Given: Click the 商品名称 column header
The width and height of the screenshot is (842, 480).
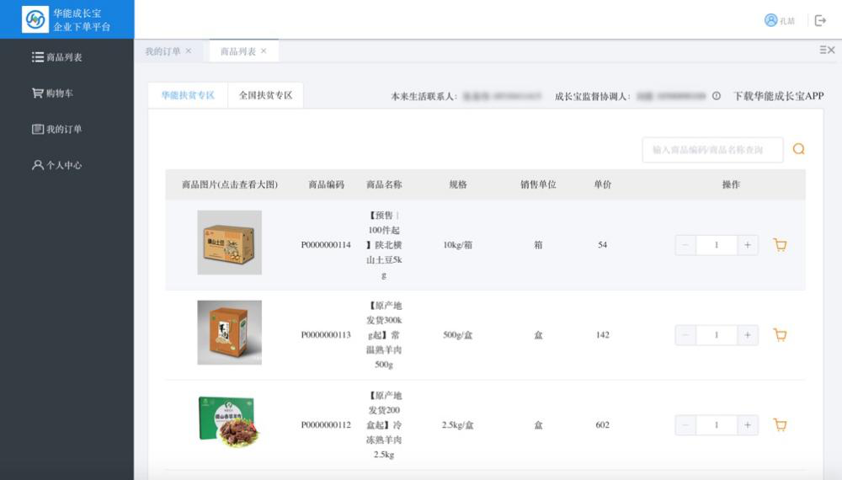Looking at the screenshot, I should [x=384, y=184].
